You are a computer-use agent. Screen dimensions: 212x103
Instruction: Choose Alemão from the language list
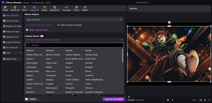88,50
